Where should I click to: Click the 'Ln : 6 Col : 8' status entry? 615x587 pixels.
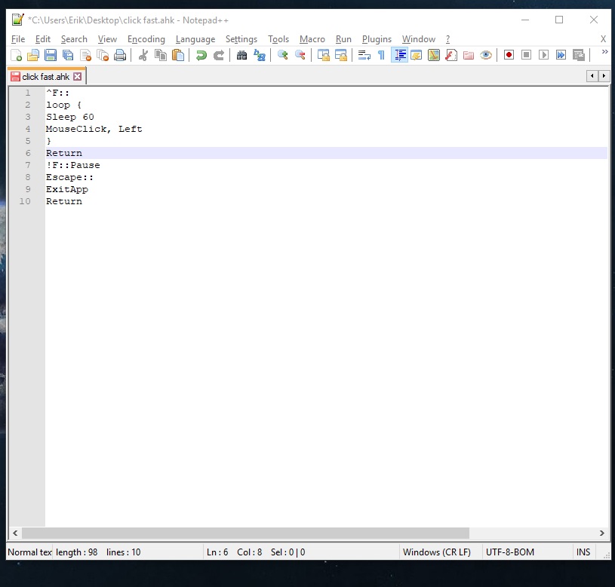coord(234,552)
